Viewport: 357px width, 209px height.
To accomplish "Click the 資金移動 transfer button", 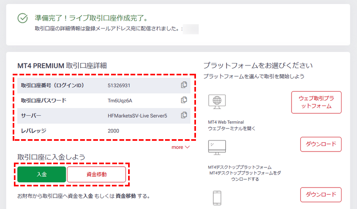I will (x=96, y=174).
